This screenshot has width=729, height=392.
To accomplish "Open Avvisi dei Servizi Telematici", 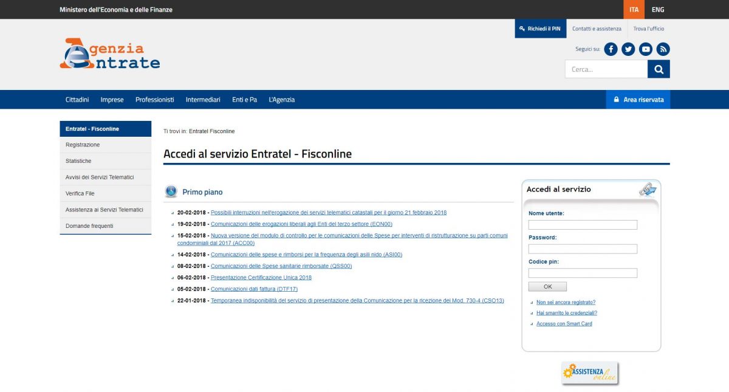I will coord(106,177).
